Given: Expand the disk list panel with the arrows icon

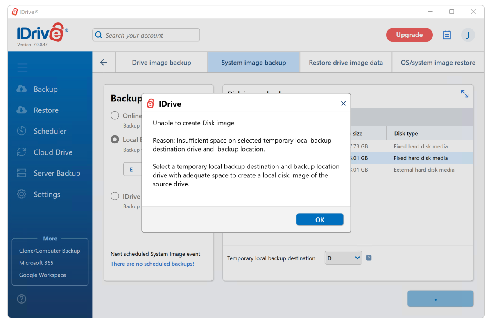Looking at the screenshot, I should point(465,94).
